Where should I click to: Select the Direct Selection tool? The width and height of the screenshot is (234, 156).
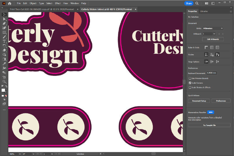pyautogui.click(x=4, y=19)
